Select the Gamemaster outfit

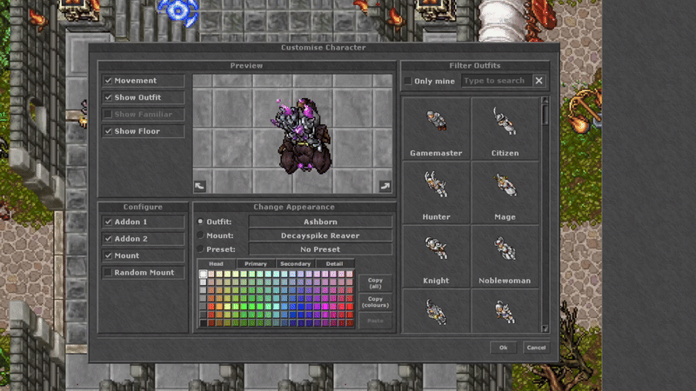pos(436,129)
